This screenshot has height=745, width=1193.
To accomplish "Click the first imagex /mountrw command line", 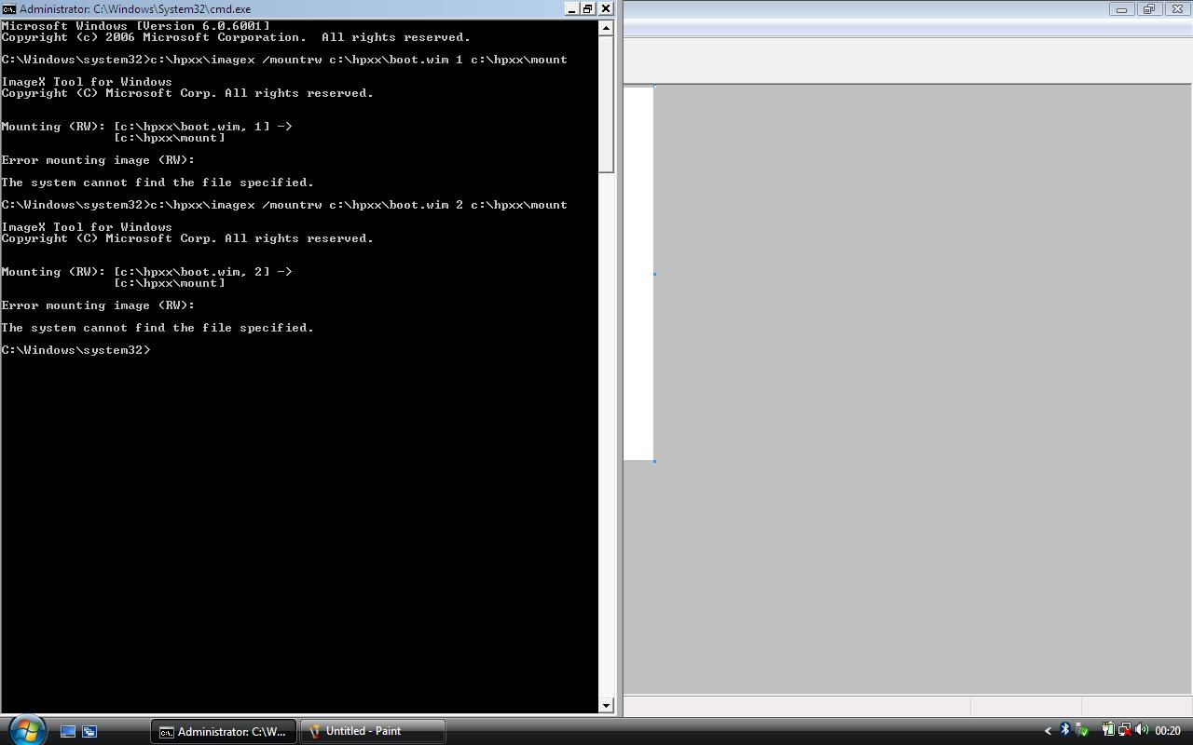I will point(284,60).
